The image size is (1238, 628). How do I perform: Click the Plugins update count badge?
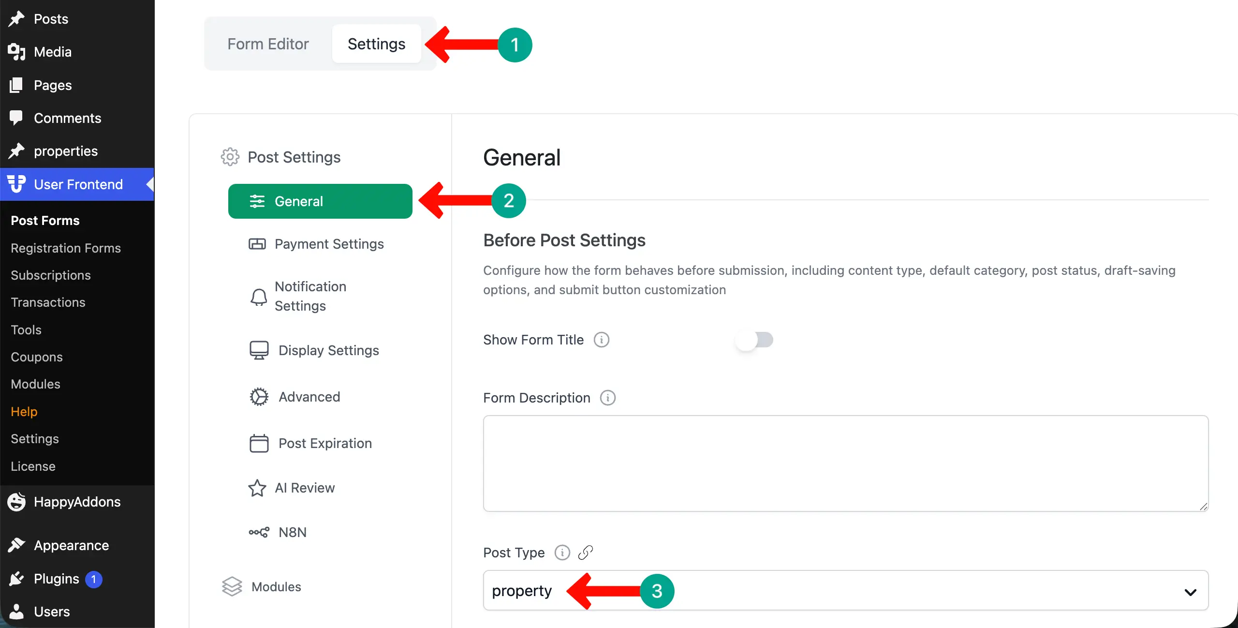94,579
